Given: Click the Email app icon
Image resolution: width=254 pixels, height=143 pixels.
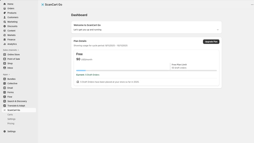Looking at the screenshot, I should click(x=4, y=88).
